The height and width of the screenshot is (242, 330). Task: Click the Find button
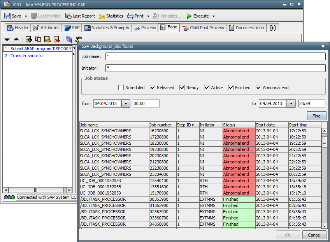coord(316,116)
